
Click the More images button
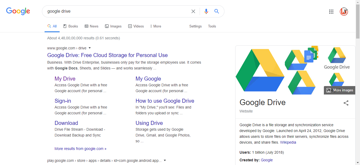click(x=340, y=90)
